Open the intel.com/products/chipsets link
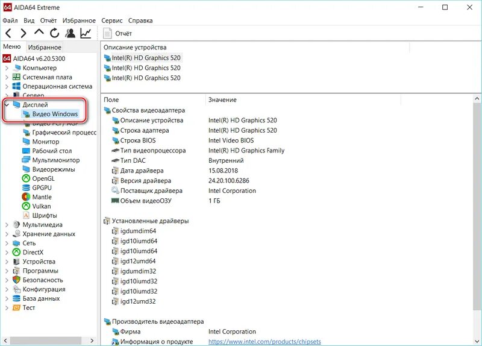482x346 pixels. tap(264, 341)
